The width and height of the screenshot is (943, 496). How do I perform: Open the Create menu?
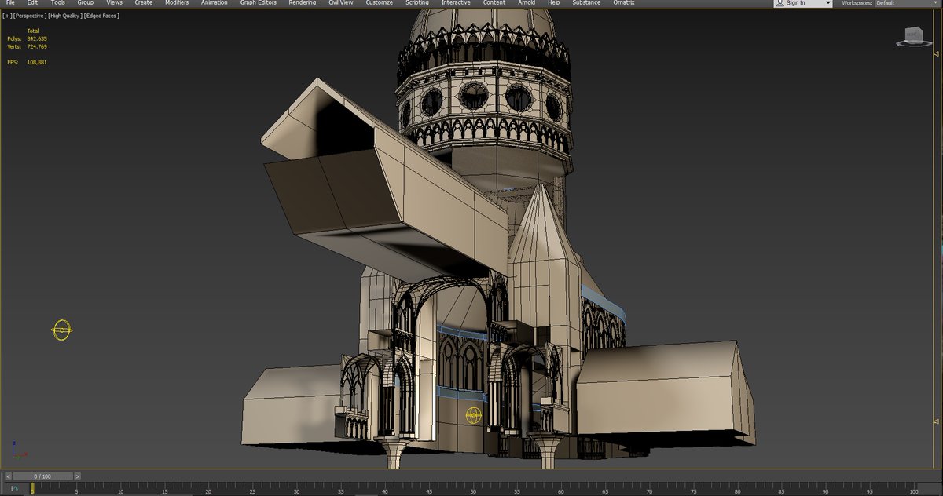tap(143, 2)
